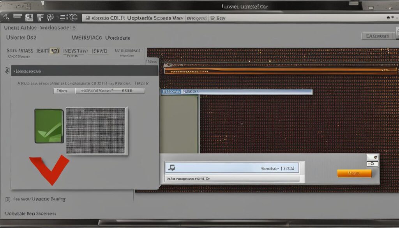Click the 'USlentel O82' label
Viewport: 399px width, 228px height.
pyautogui.click(x=21, y=38)
